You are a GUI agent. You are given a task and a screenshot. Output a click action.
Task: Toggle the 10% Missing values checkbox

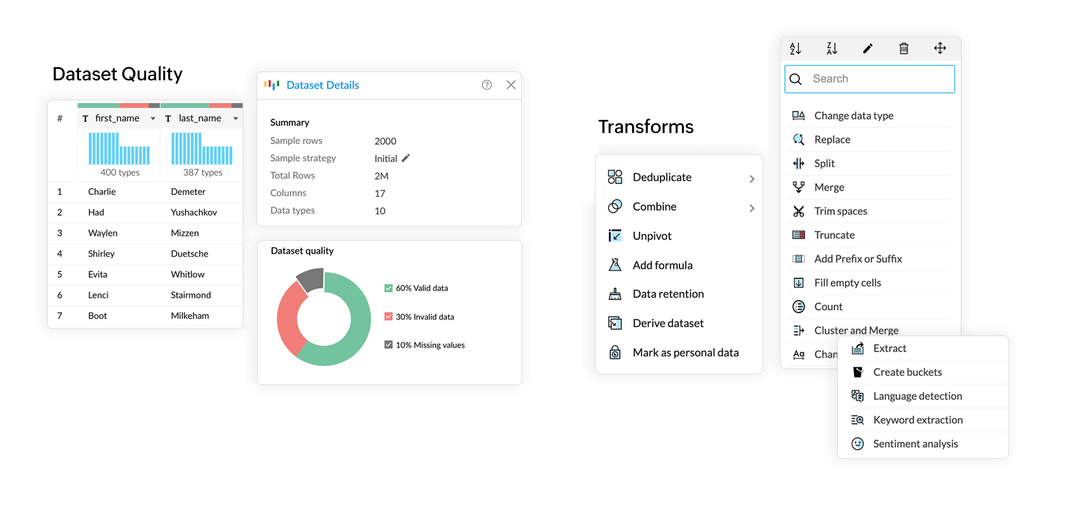388,345
